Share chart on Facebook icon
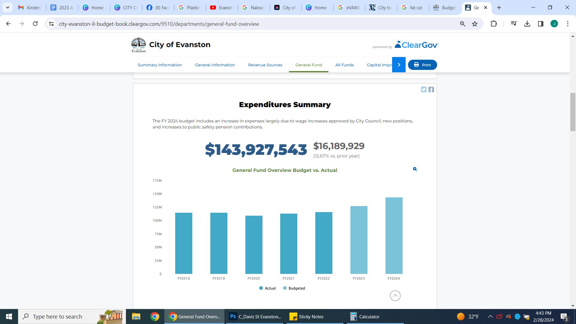576x324 pixels. 431,89
